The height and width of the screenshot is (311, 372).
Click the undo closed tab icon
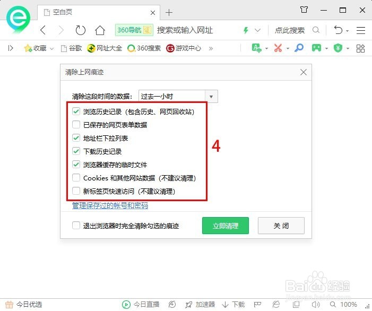click(x=338, y=30)
